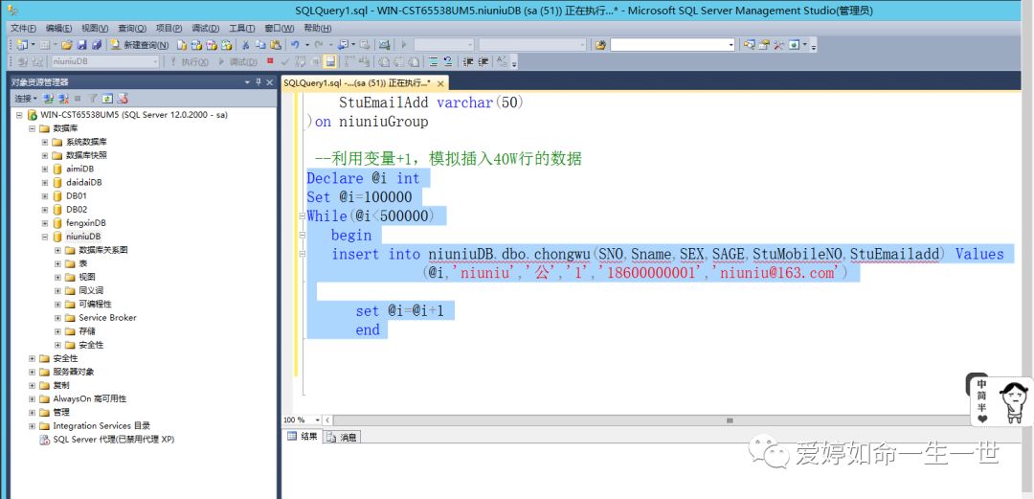Click the Registered Servers toolbar icon
Viewport: 1034px width, 499px height.
(x=749, y=44)
